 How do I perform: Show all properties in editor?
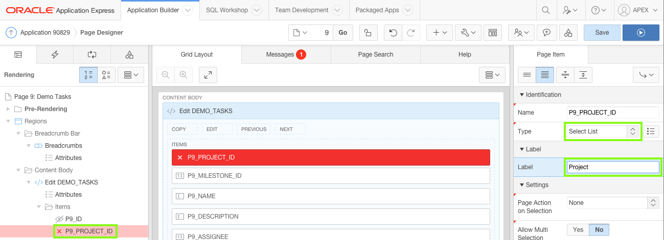click(545, 74)
